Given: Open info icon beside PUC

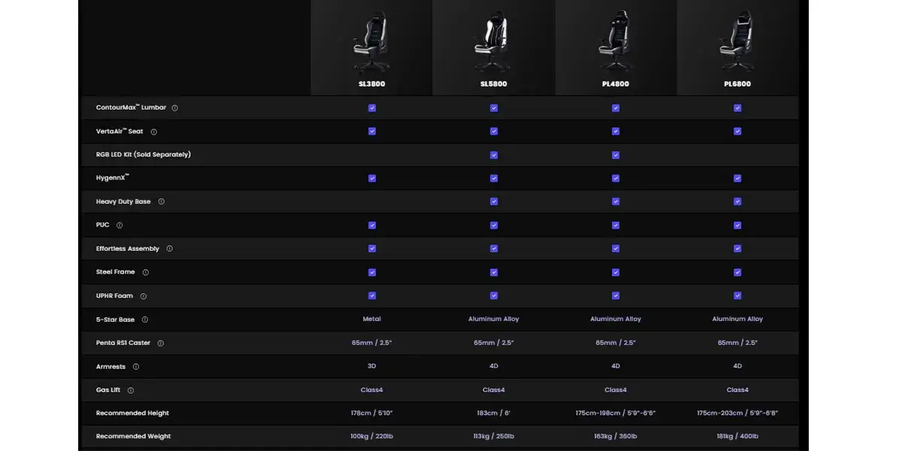Looking at the screenshot, I should tap(120, 225).
